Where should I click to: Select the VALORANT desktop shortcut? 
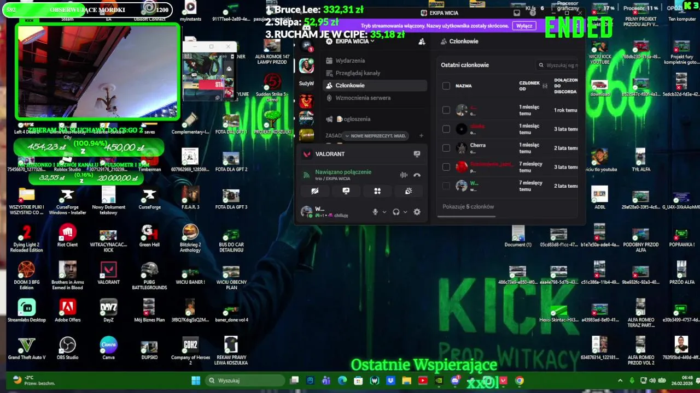[108, 273]
